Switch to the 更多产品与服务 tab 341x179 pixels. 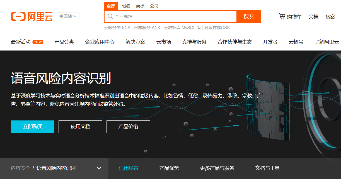217,168
